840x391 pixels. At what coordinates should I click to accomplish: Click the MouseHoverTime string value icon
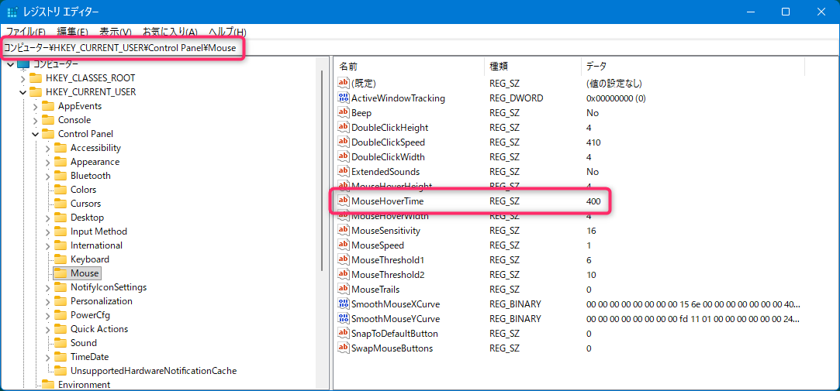coord(344,201)
